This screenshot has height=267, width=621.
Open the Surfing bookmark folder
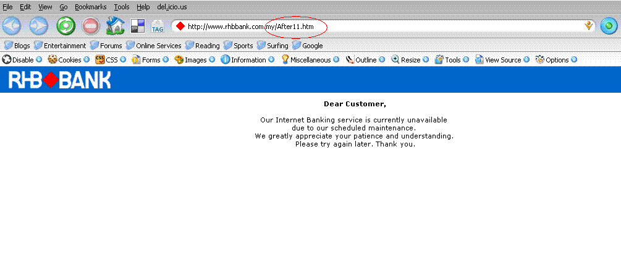pyautogui.click(x=272, y=46)
